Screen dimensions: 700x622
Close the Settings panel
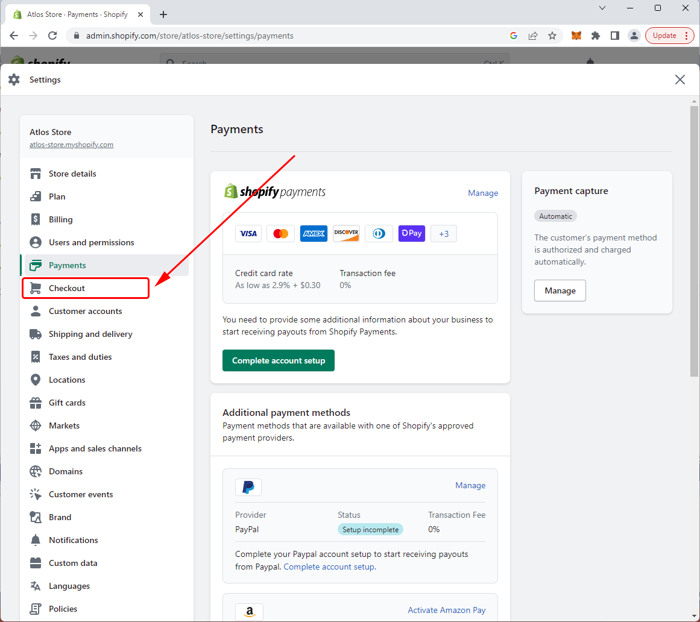tap(680, 80)
